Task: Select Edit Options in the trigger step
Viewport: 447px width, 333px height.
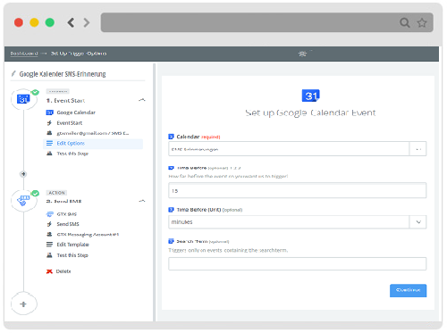Action: (x=93, y=144)
